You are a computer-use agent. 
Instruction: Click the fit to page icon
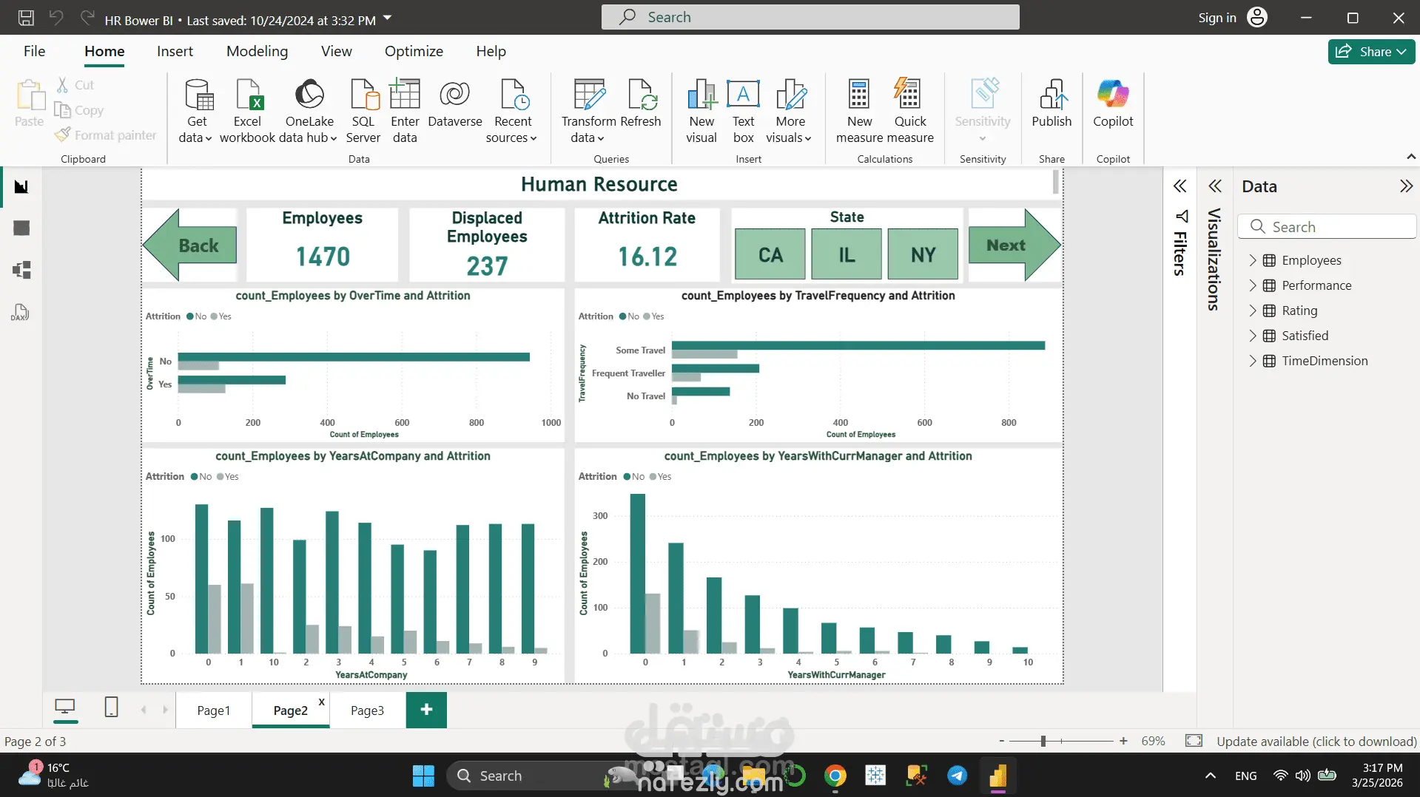click(1194, 741)
